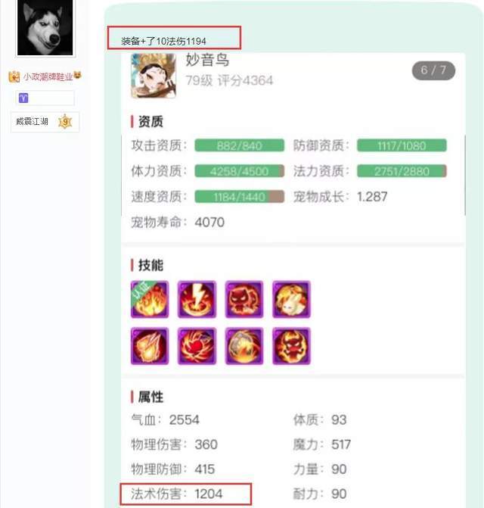Select the white rabbit flame skill icon
The height and width of the screenshot is (508, 484).
click(291, 299)
